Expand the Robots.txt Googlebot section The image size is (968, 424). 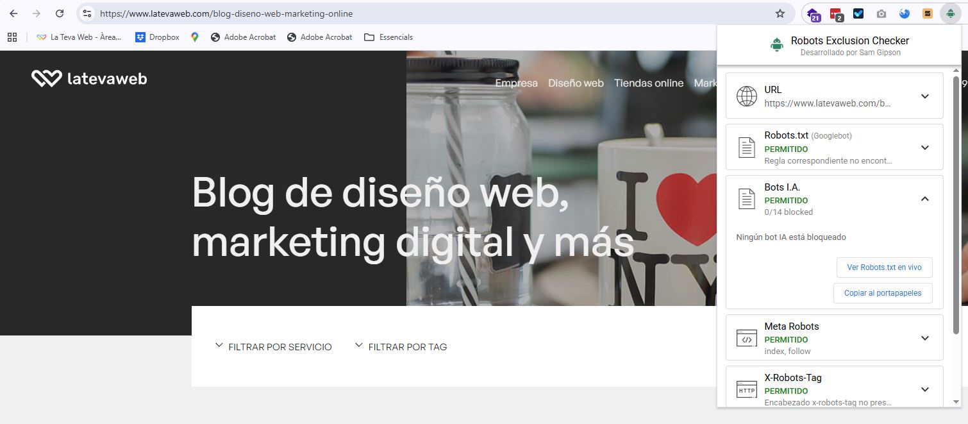924,148
